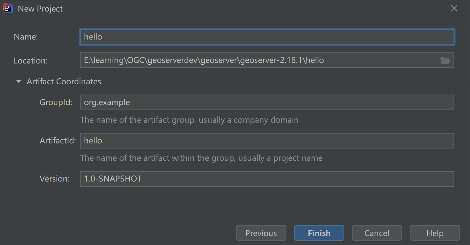Go back with the Previous button

pyautogui.click(x=261, y=233)
